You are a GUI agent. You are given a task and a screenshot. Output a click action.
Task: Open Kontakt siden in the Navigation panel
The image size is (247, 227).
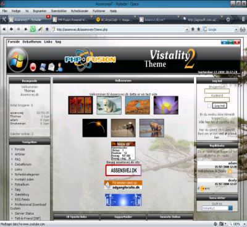pyautogui.click(x=24, y=179)
